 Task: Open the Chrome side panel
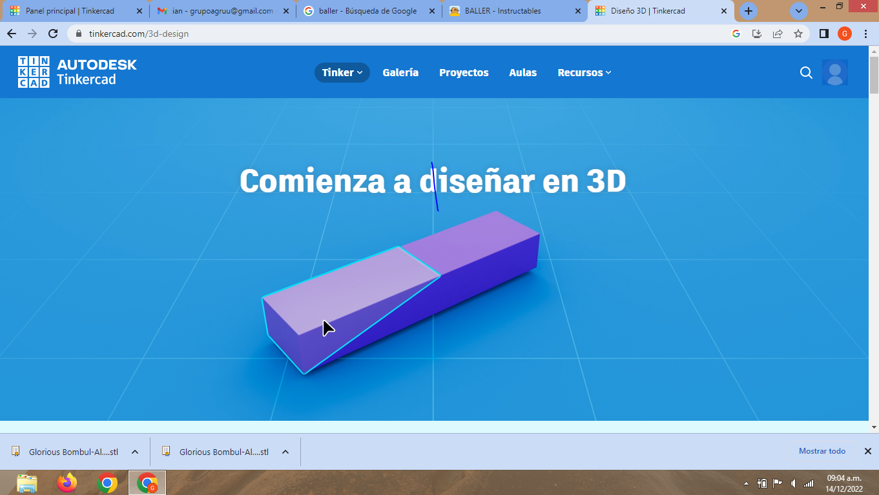824,34
